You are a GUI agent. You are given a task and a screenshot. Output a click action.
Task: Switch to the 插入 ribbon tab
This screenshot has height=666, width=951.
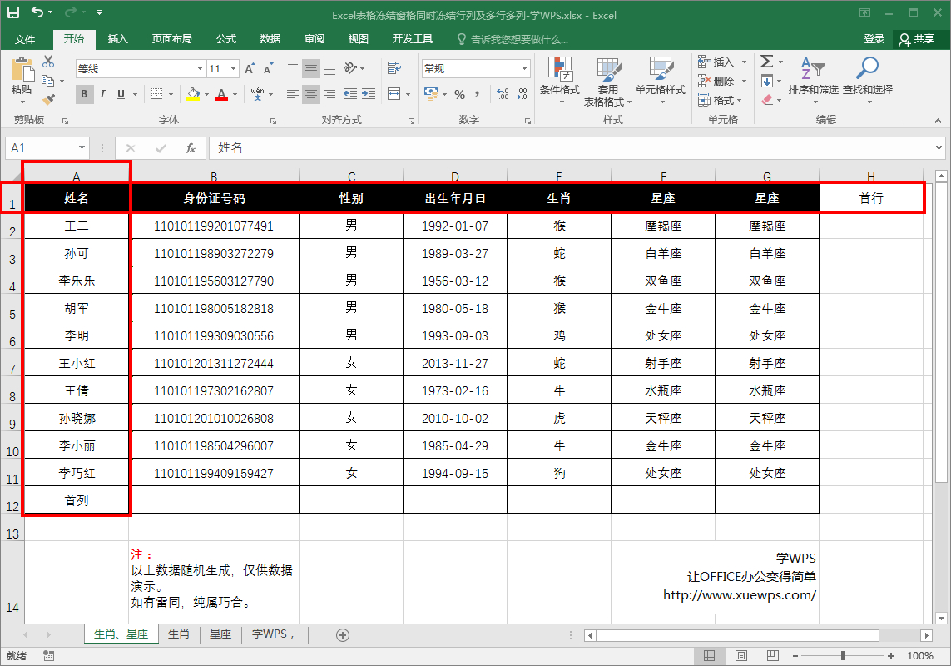pyautogui.click(x=116, y=38)
